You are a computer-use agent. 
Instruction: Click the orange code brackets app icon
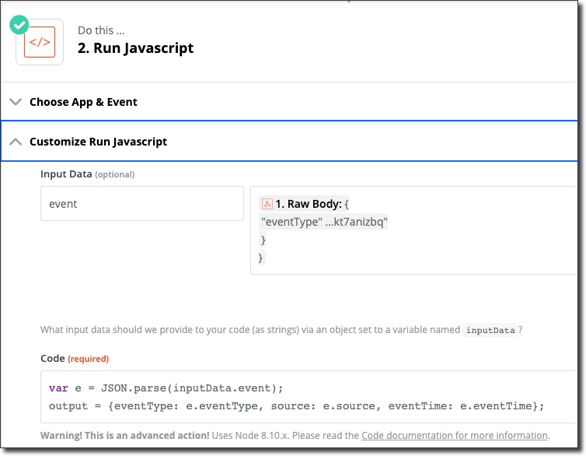point(40,42)
